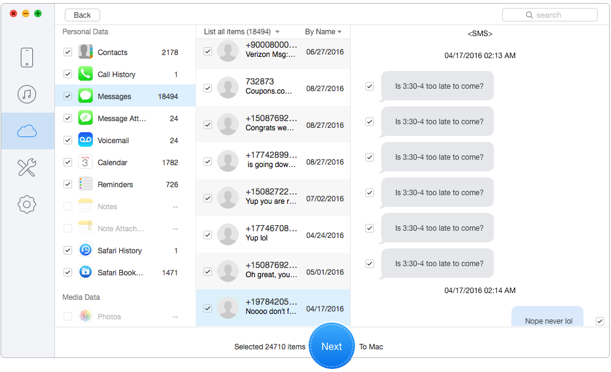Viewport: 611px width, 372px height.
Task: Uncheck the Contacts checkbox
Action: [x=68, y=52]
